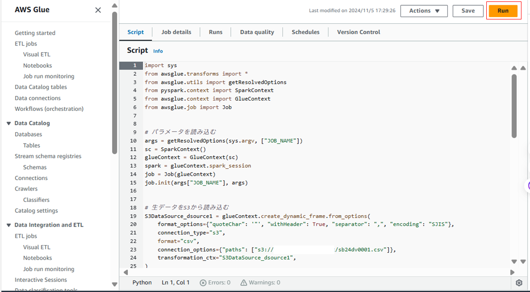Open Interactive Sessions link
The width and height of the screenshot is (530, 292).
(40, 280)
